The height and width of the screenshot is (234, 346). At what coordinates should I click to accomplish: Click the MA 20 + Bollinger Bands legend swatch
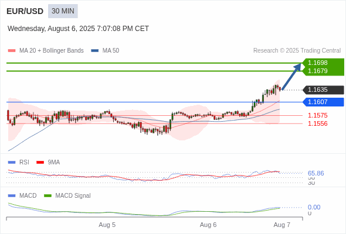(12, 51)
